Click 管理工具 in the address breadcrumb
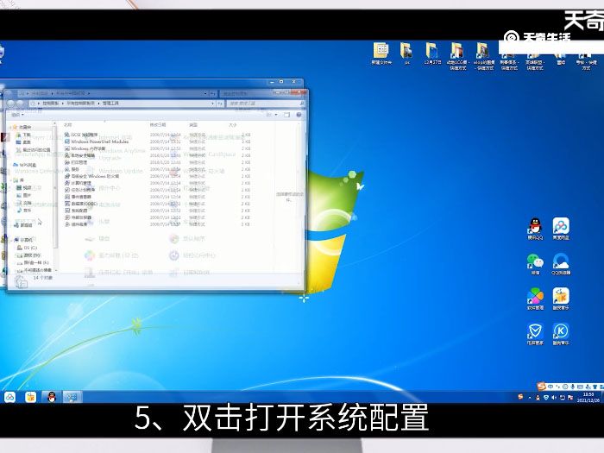604x453 pixels. tap(110, 104)
